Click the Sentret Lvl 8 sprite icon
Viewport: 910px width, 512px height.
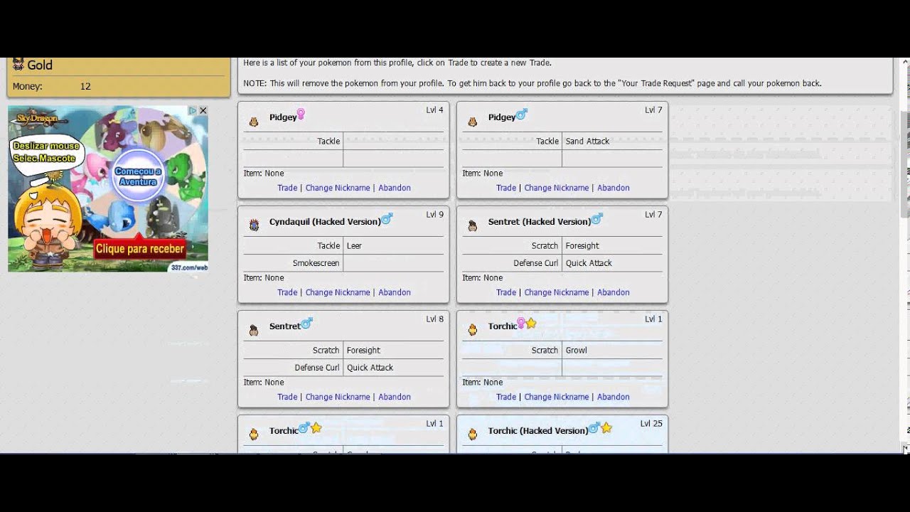[x=254, y=331]
